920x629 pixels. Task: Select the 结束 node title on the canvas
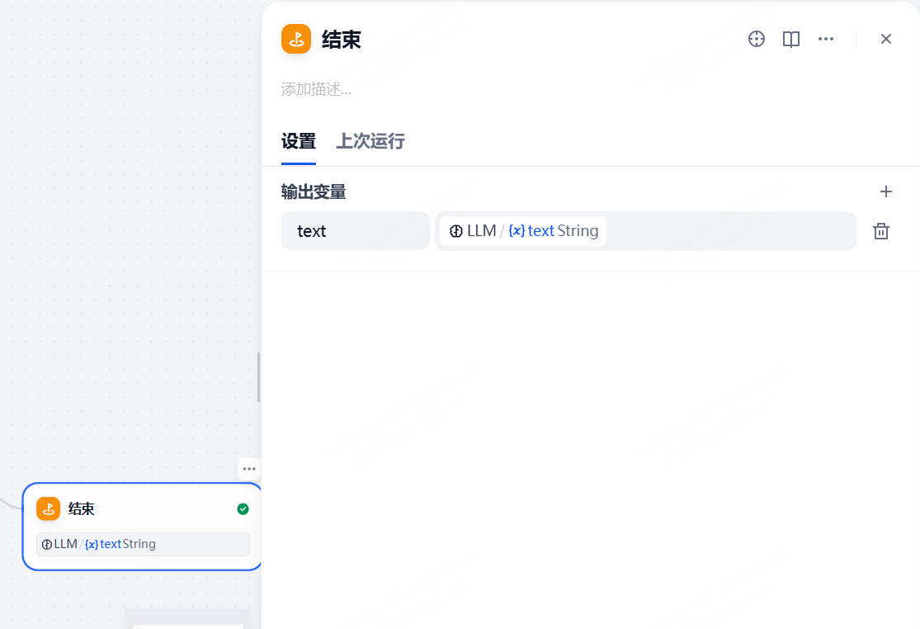pos(81,509)
